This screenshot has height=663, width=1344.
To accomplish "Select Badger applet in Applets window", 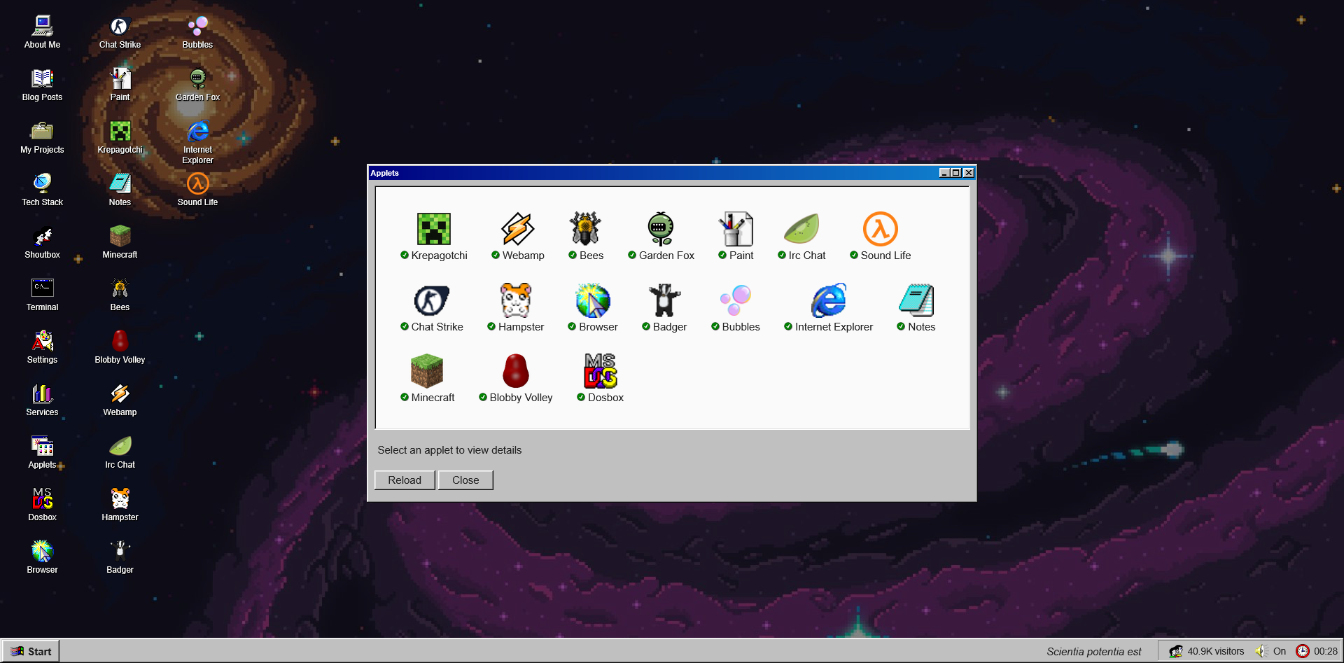I will pyautogui.click(x=664, y=308).
